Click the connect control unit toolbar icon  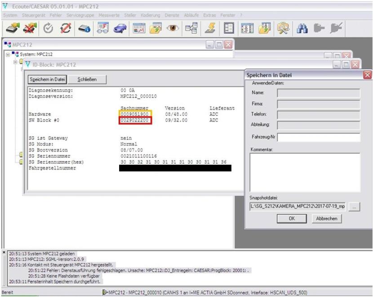[13, 29]
